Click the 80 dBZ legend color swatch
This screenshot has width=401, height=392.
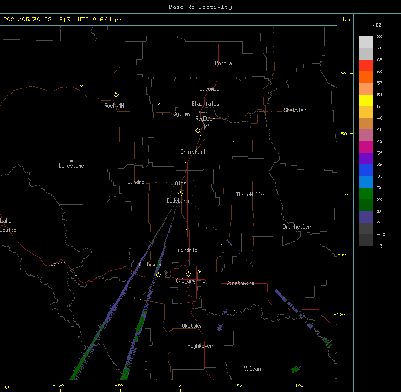coord(366,42)
